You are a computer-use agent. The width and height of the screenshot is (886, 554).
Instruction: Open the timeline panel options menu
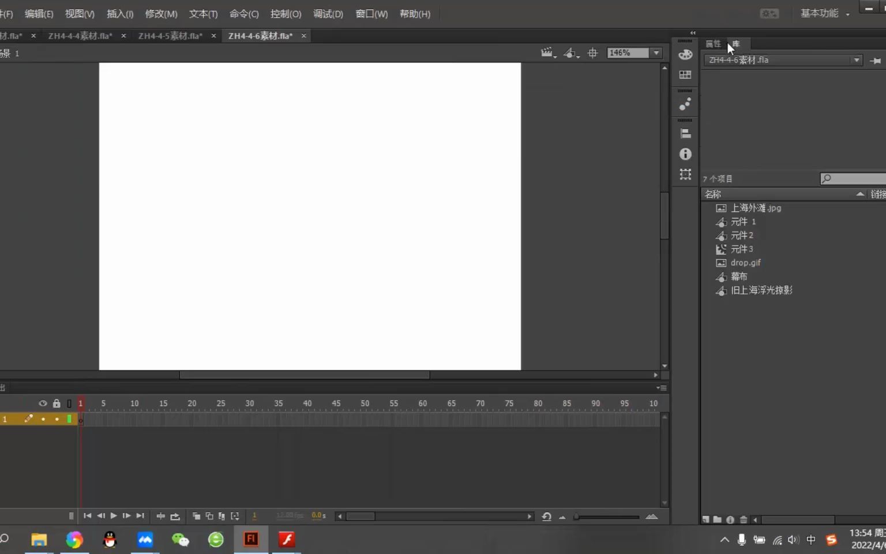662,388
